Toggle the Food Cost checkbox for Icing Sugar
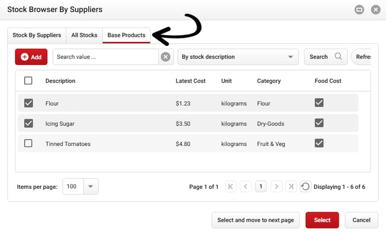 319,123
